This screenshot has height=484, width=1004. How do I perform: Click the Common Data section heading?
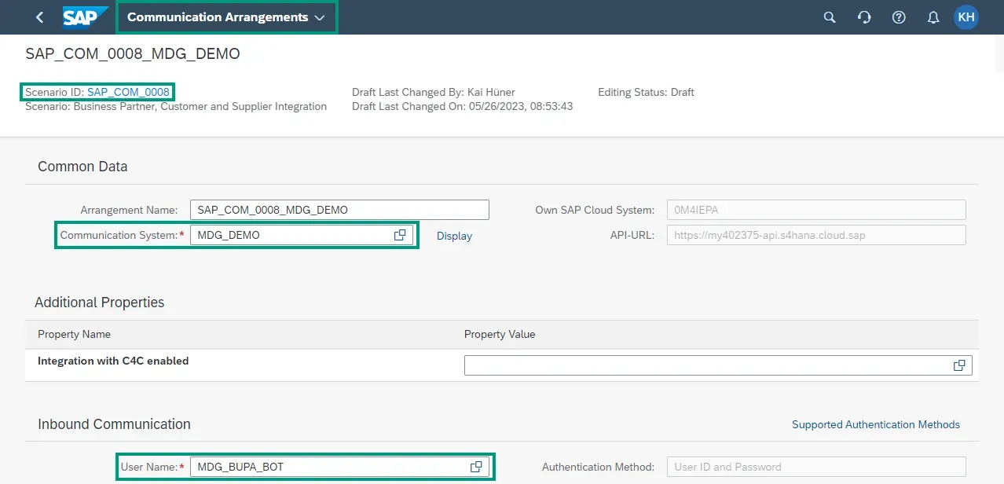pos(82,167)
